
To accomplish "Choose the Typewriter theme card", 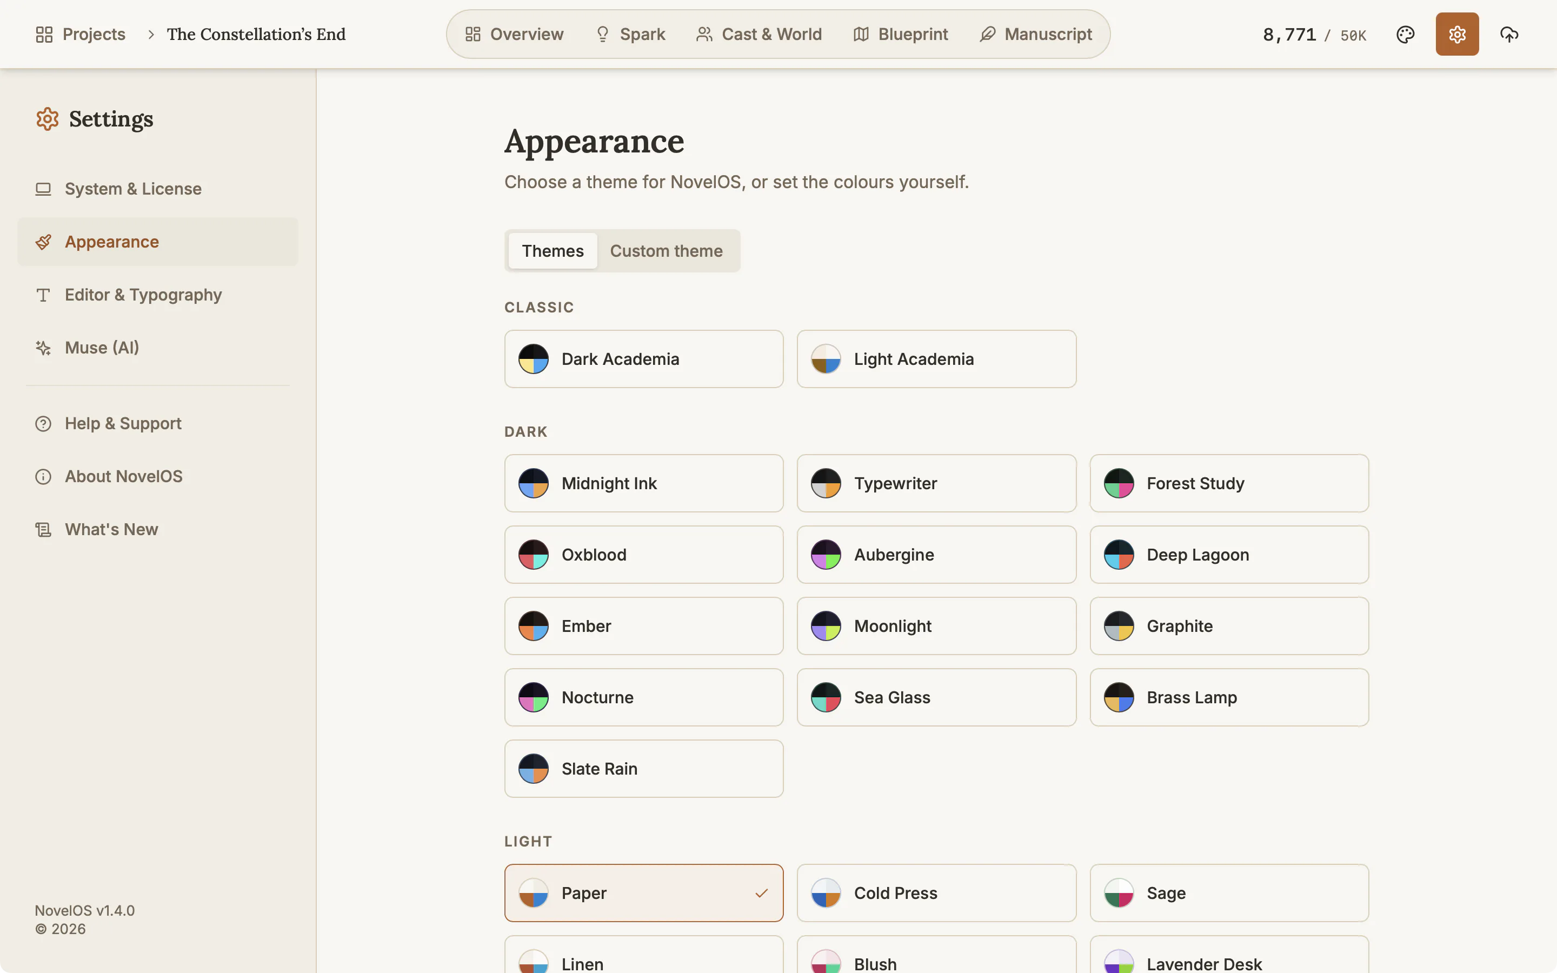I will tap(936, 483).
